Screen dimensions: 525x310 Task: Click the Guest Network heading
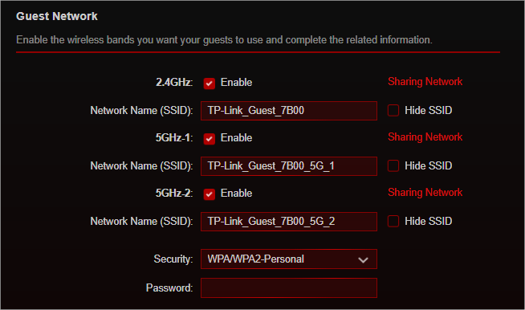point(56,16)
